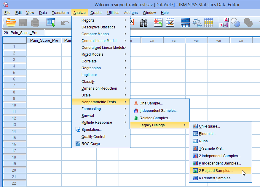Open the Transform menu
This screenshot has height=187, width=260.
coord(60,13)
